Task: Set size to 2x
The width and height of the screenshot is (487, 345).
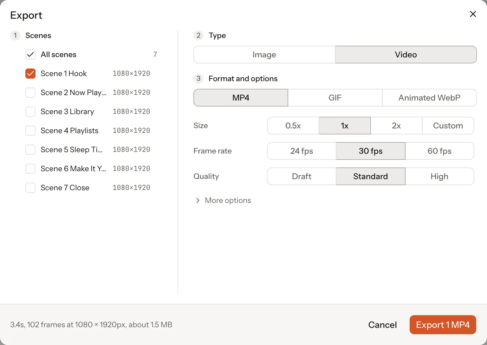Action: tap(396, 126)
